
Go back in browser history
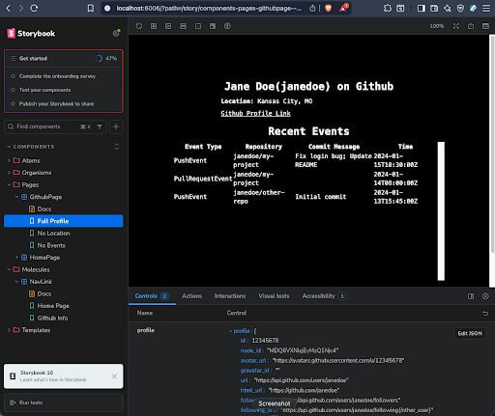pyautogui.click(x=9, y=9)
